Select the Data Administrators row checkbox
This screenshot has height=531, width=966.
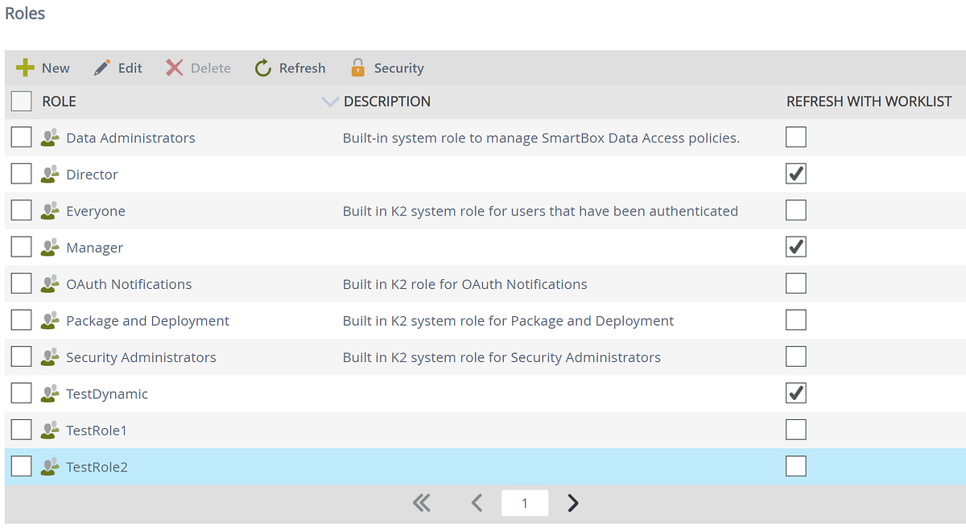[21, 137]
